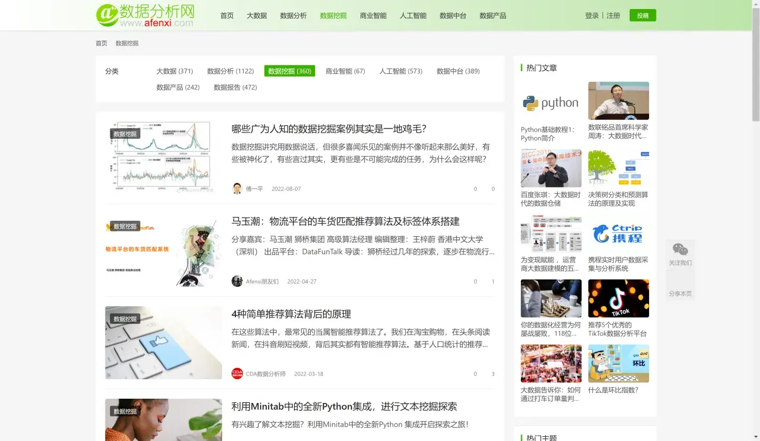Open the Ctrip 携程 logo thumbnail
The width and height of the screenshot is (760, 441).
pyautogui.click(x=619, y=233)
